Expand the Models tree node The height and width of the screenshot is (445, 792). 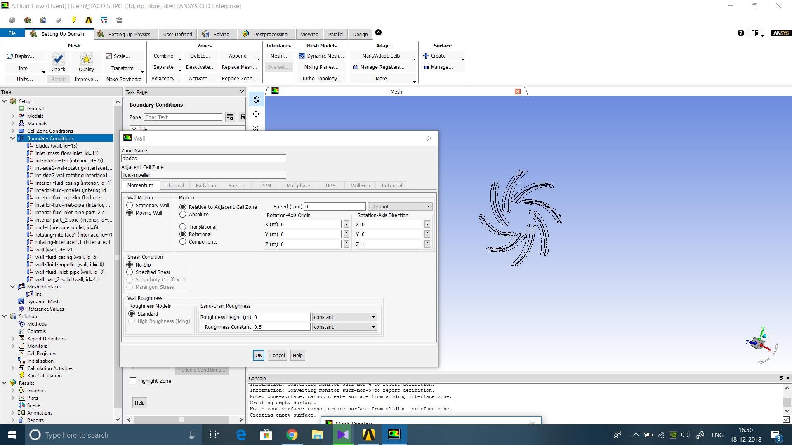coord(13,116)
